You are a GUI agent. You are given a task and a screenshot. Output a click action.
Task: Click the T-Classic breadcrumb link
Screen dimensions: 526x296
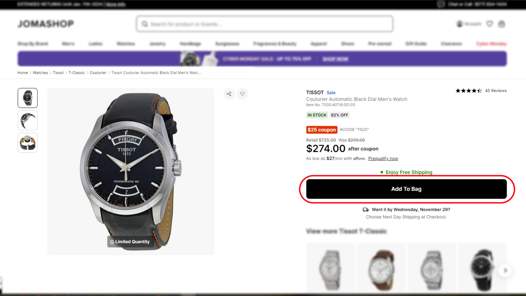pos(77,73)
